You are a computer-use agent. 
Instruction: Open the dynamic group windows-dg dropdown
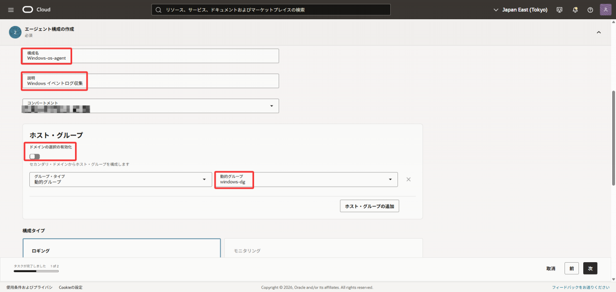pyautogui.click(x=306, y=179)
